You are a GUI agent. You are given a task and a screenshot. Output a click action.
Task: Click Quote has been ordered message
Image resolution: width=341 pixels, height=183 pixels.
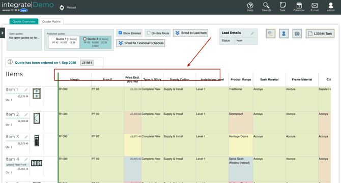[45, 63]
